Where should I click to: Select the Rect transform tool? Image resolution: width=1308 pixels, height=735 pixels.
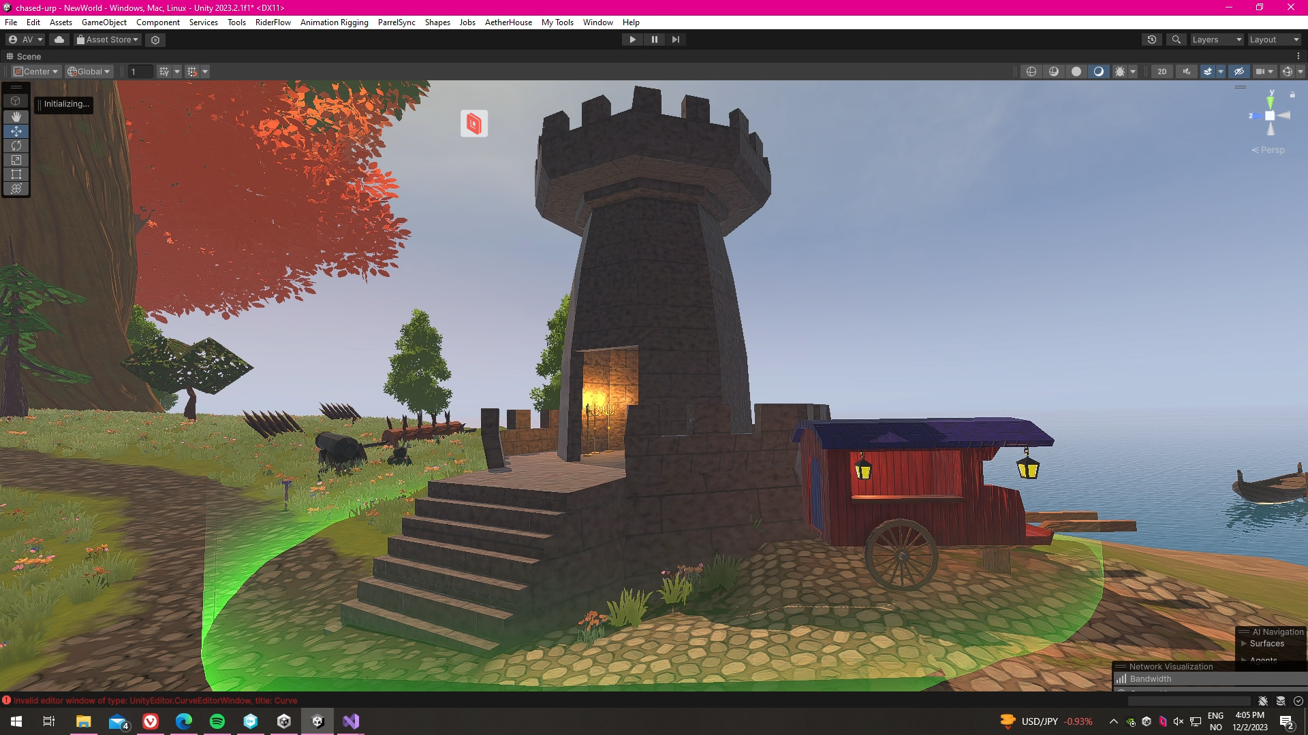point(16,174)
